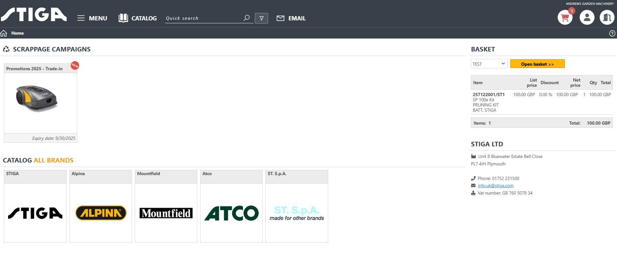The image size is (617, 258).
Task: Click the ANDREWS GARDEN MACHINERY account name
Action: 590,4
